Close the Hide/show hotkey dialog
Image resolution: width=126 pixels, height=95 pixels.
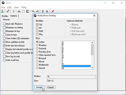coord(94,16)
